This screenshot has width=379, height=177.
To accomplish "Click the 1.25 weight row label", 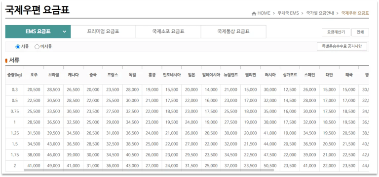I will [x=14, y=133].
